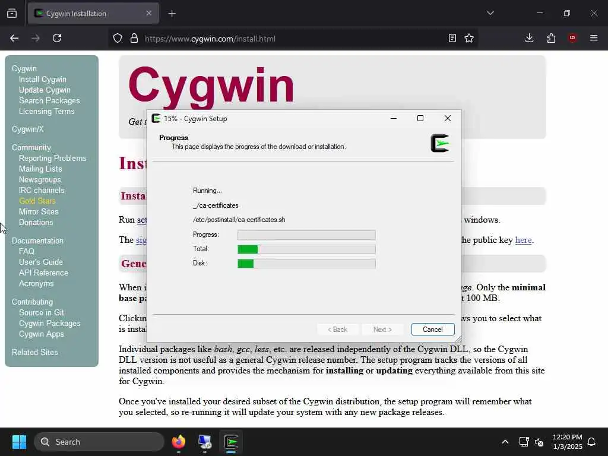Click the Total progress bar
Screen dimensions: 608x456
(306, 249)
